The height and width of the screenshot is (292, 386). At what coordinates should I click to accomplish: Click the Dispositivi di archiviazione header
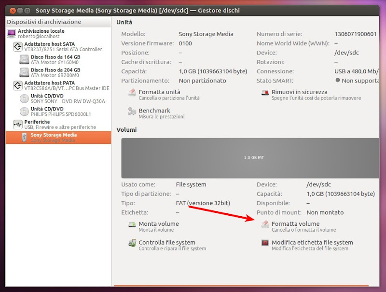pos(58,22)
